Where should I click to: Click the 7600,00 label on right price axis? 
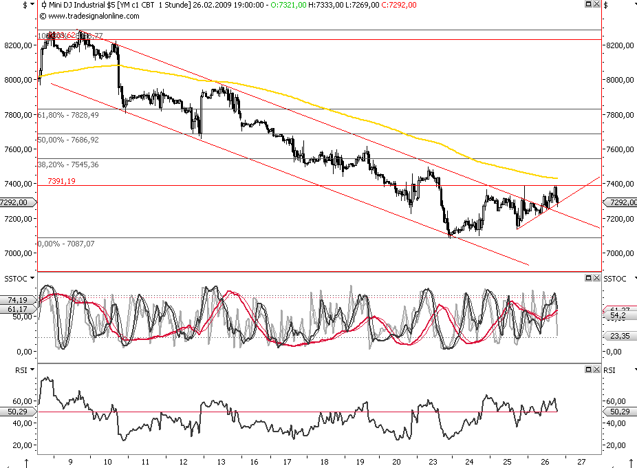pyautogui.click(x=620, y=149)
